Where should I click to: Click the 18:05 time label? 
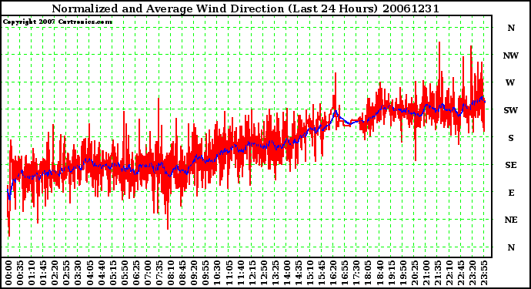tap(368, 273)
